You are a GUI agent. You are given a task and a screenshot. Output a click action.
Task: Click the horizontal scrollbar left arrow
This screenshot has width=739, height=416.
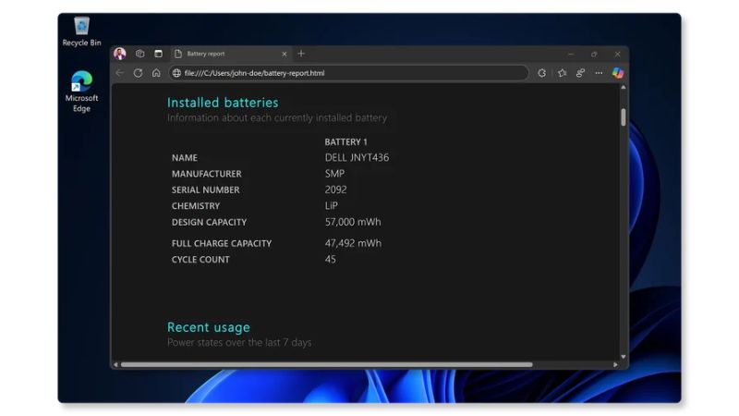(115, 364)
